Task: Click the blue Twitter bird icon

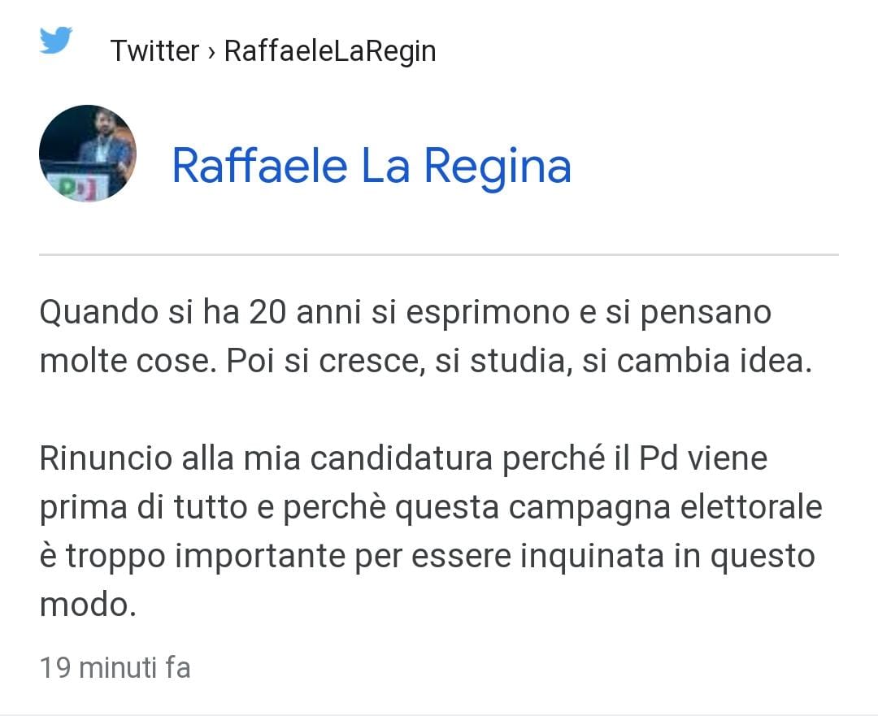Action: click(56, 40)
